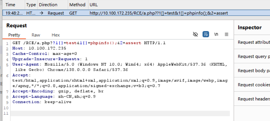Image resolution: width=270 pixels, height=121 pixels.
Task: Toggle hide non-printable characters eye icon
Action: pyautogui.click(x=195, y=35)
